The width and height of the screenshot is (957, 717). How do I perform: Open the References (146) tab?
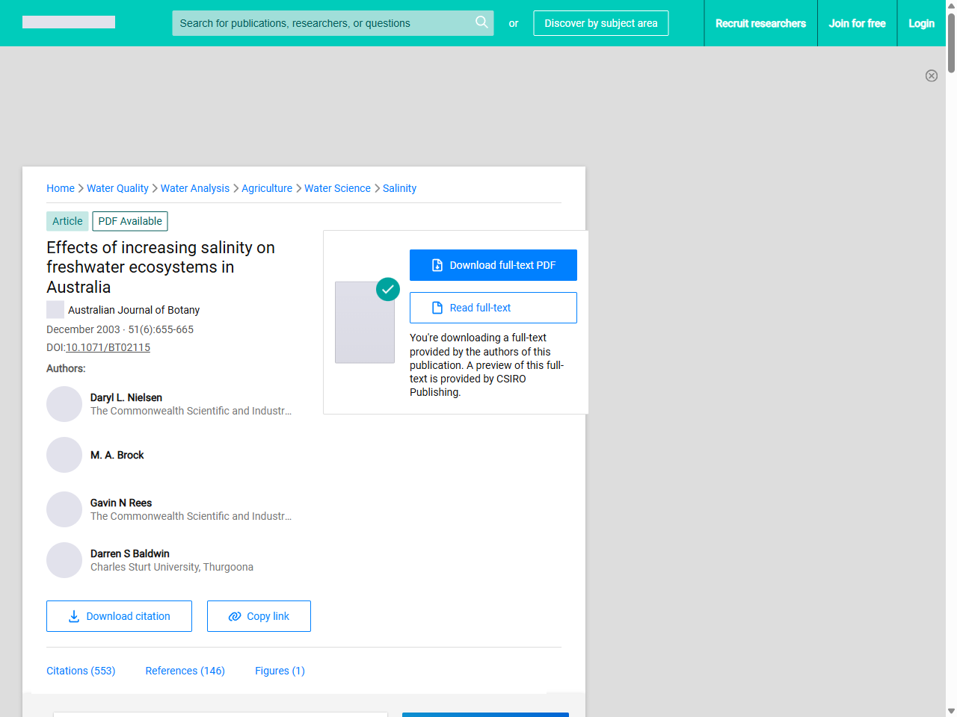click(185, 671)
